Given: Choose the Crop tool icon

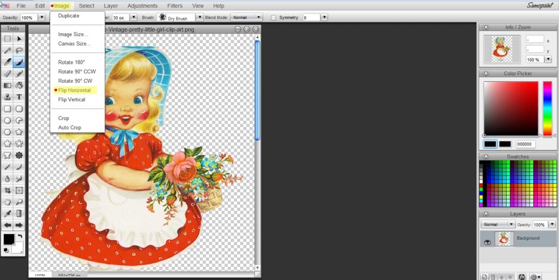Looking at the screenshot, I should (x=8, y=190).
